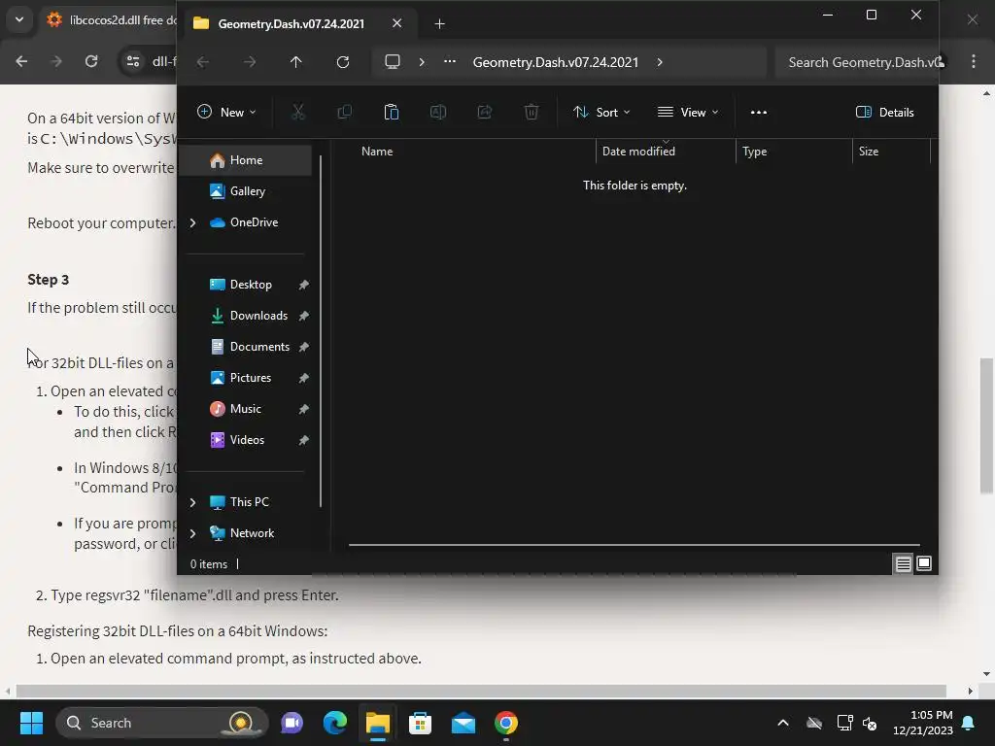Select Gallery in navigation pane
Screen dimensions: 995x746
pos(248,191)
